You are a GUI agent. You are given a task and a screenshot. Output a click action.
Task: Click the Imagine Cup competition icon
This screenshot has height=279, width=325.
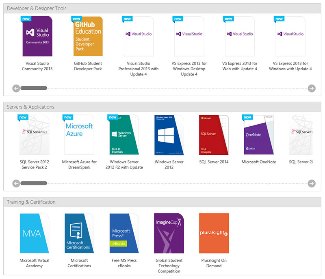pyautogui.click(x=169, y=233)
